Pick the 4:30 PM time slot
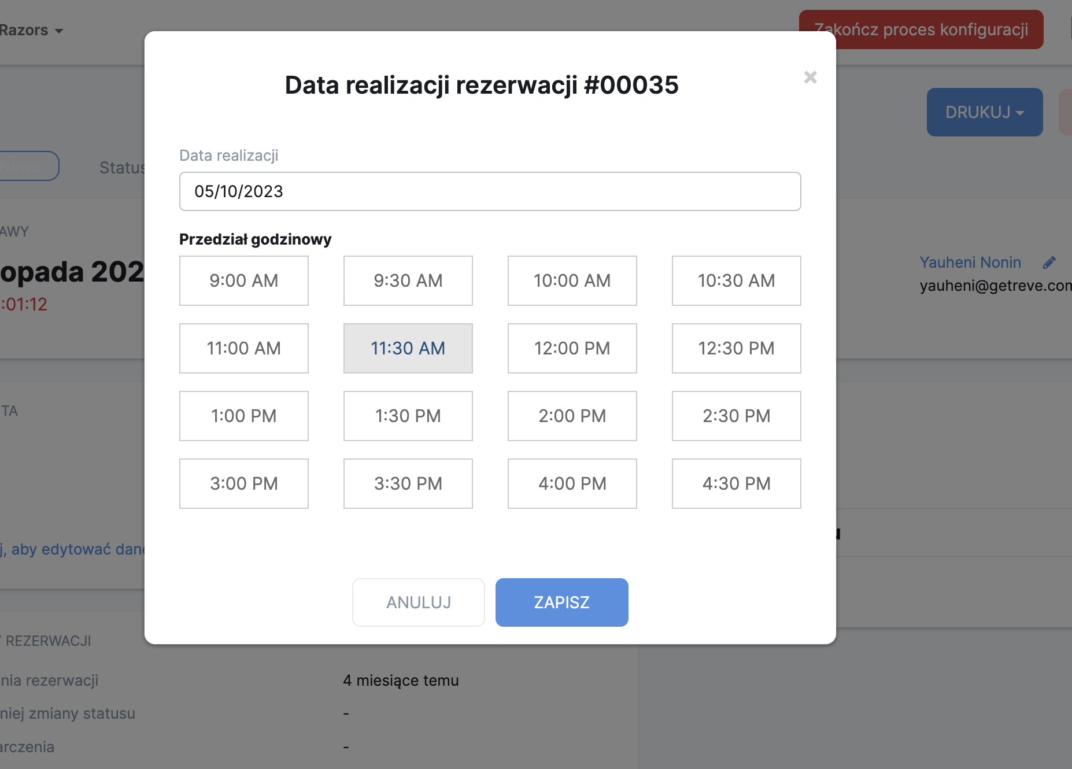The width and height of the screenshot is (1072, 769). click(736, 483)
